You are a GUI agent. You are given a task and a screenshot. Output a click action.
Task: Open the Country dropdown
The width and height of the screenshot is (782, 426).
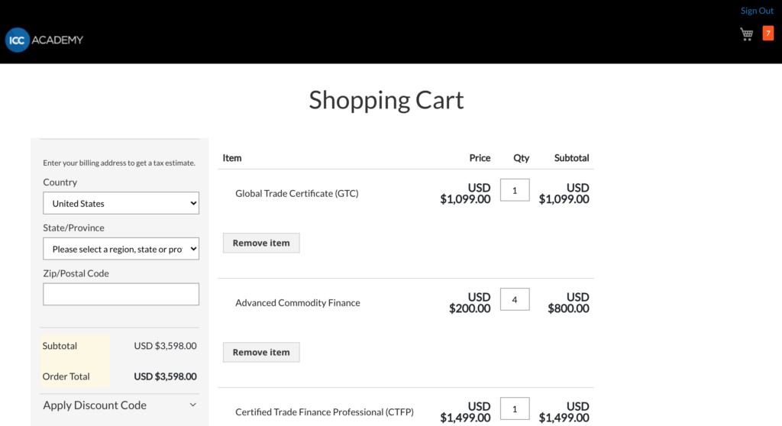coord(121,204)
